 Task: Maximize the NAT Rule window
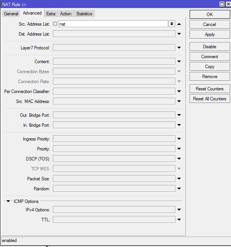click(222, 4)
